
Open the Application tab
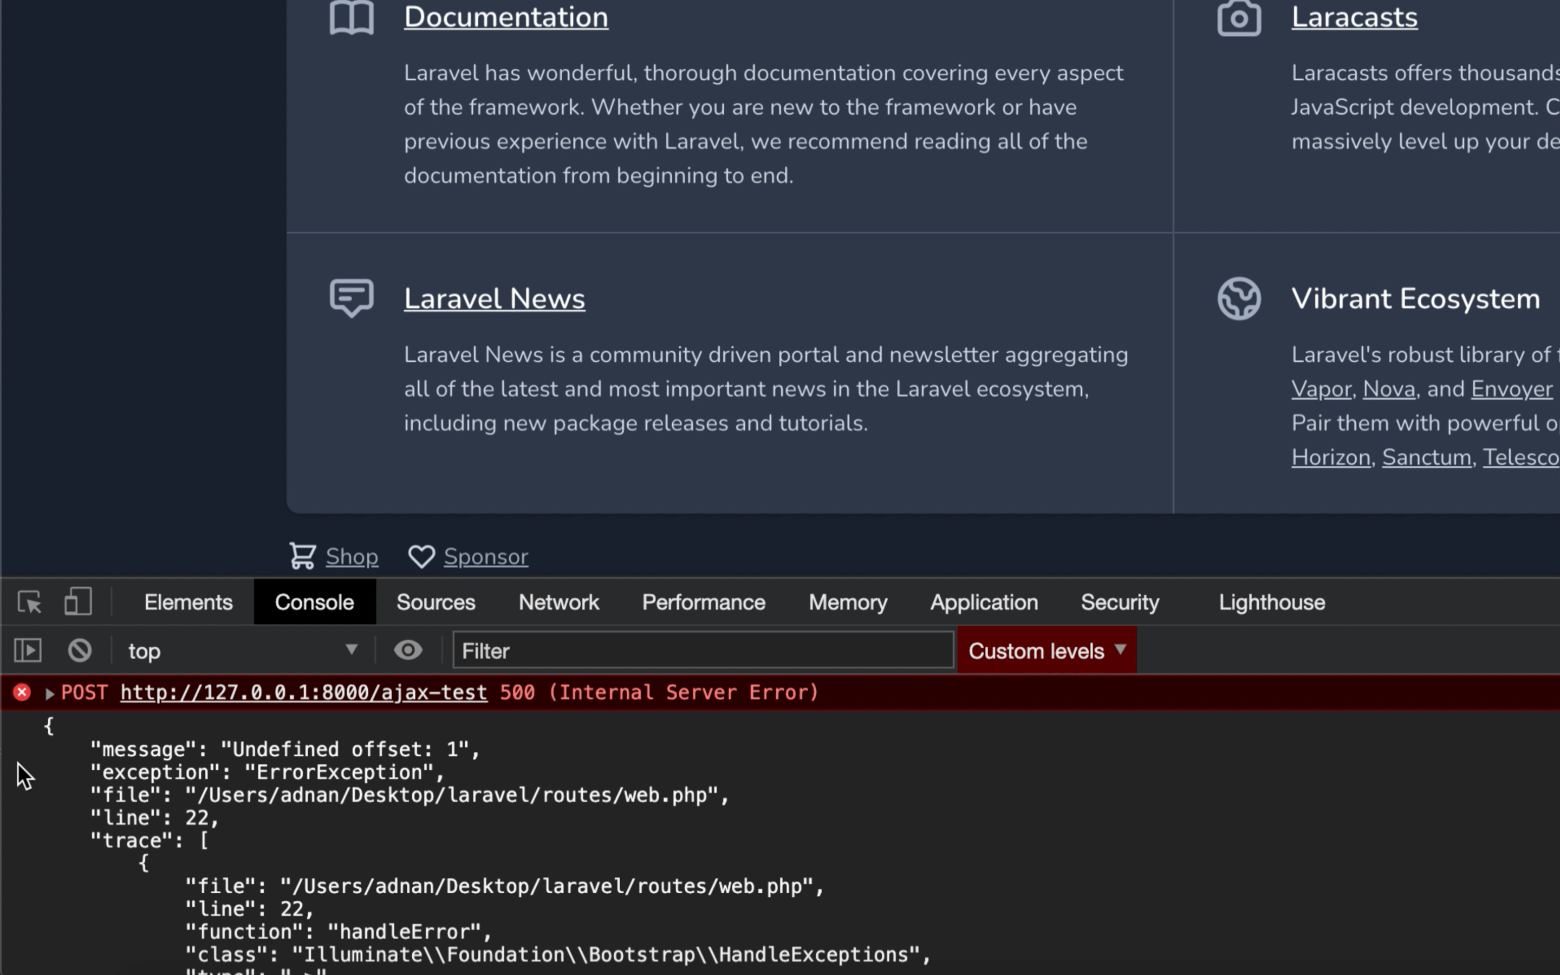(984, 602)
